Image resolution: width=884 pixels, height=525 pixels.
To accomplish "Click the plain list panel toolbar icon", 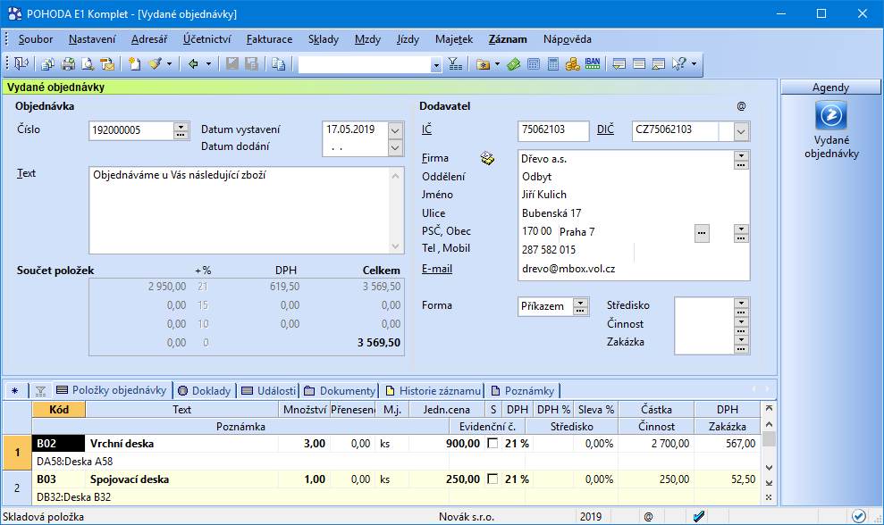I will pyautogui.click(x=639, y=64).
